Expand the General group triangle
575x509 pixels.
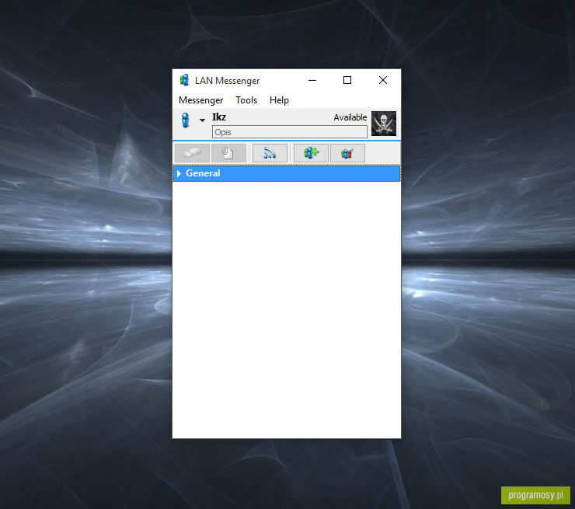[179, 173]
